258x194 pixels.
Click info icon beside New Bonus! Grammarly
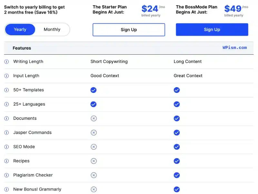click(6, 189)
